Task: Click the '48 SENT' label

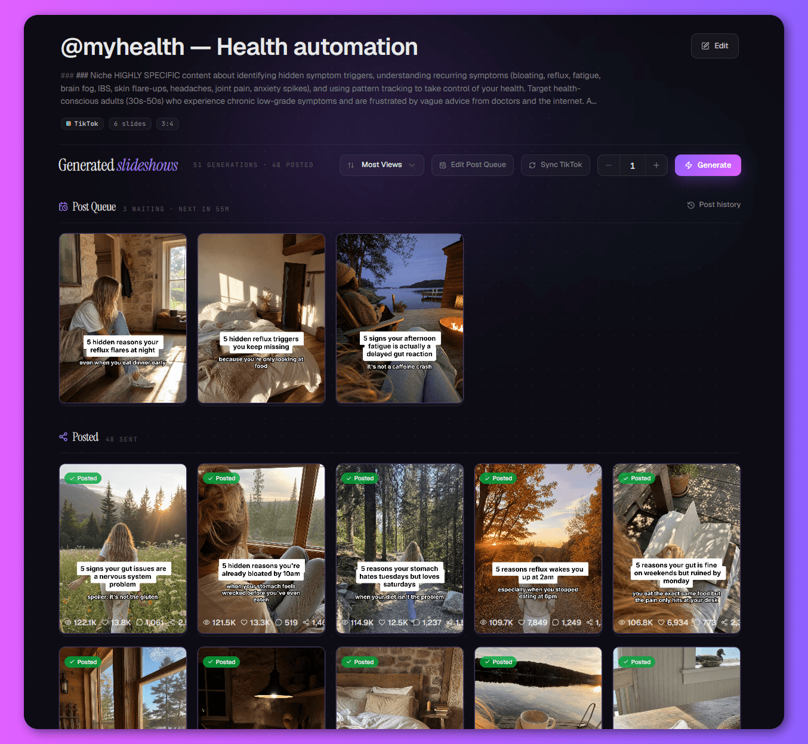Action: coord(122,440)
